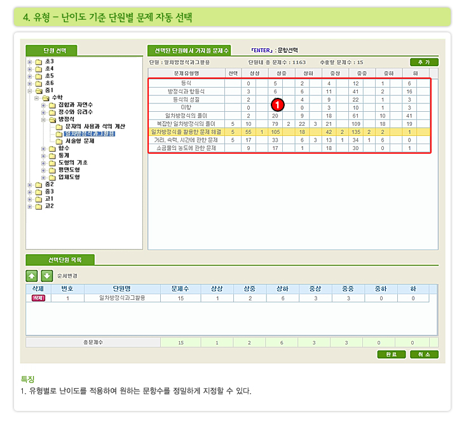464x423 pixels.
Task: Expand the 집합과 자연수 node
Action: click(43, 105)
